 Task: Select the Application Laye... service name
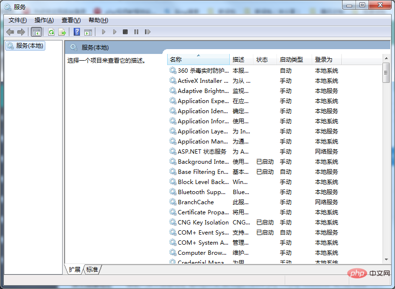point(202,131)
